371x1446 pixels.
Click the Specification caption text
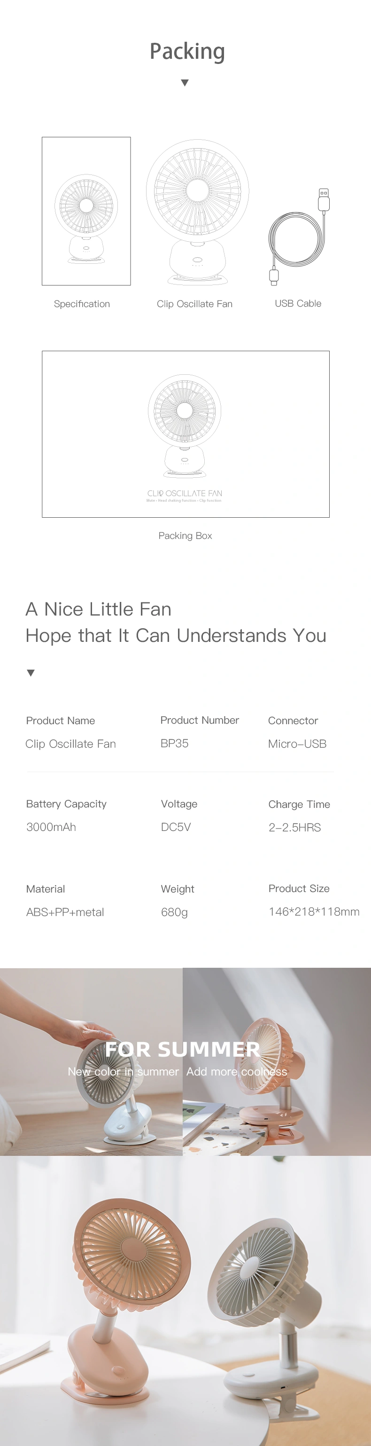[82, 304]
